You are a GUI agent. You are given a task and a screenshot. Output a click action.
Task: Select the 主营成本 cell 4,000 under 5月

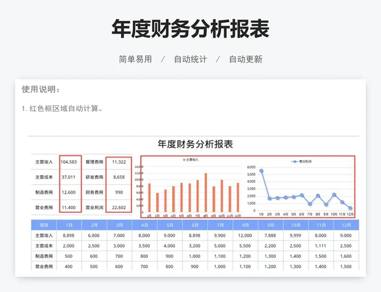[x=170, y=246]
